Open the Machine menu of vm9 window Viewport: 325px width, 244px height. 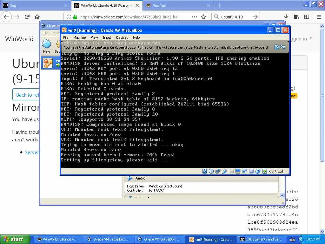(x=79, y=37)
